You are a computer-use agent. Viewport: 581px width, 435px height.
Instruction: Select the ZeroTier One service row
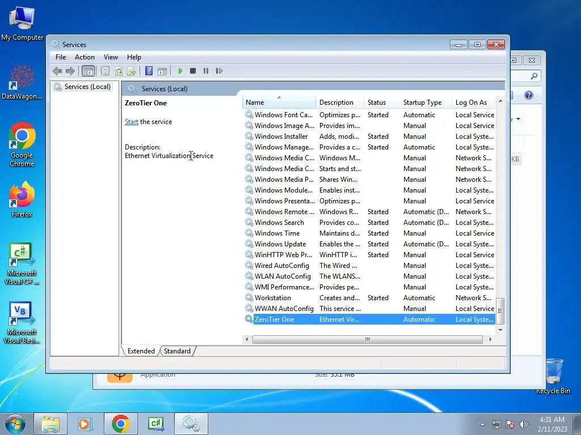tap(369, 319)
